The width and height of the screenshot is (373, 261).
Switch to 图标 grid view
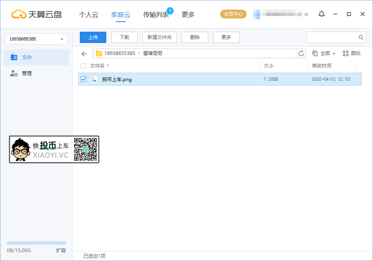pyautogui.click(x=351, y=53)
